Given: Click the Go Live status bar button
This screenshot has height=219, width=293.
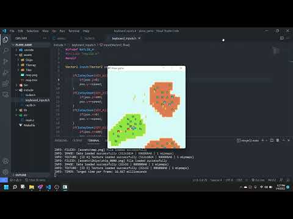Looking at the screenshot, I should [x=258, y=180].
